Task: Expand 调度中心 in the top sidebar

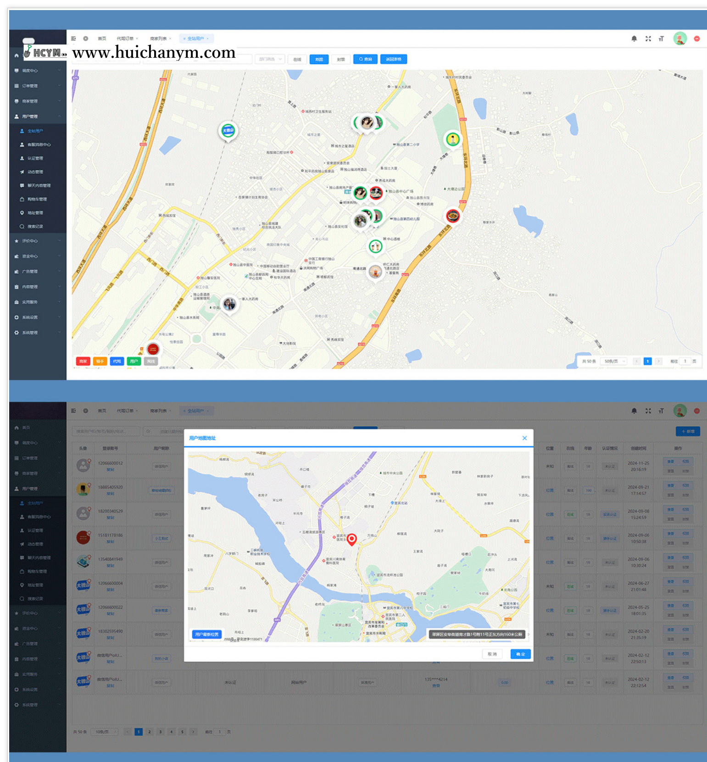Action: [38, 71]
